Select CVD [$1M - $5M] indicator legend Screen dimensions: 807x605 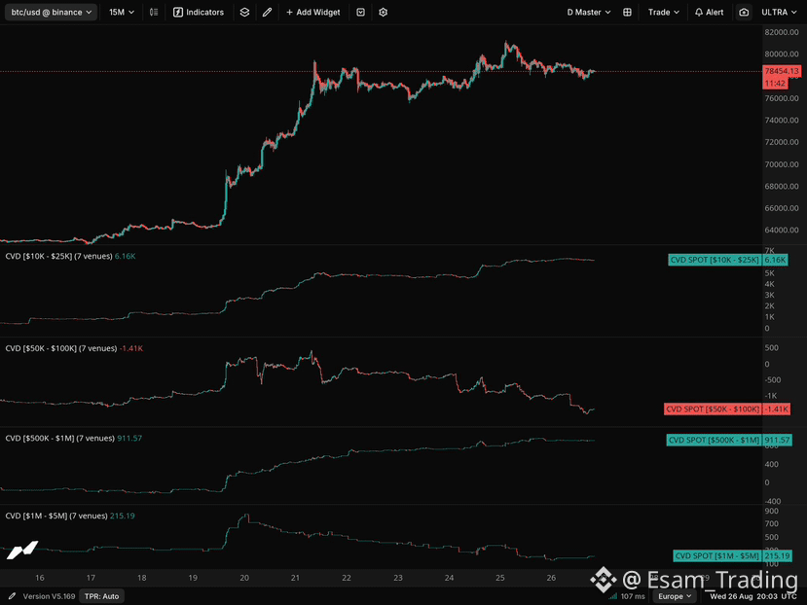click(x=70, y=516)
